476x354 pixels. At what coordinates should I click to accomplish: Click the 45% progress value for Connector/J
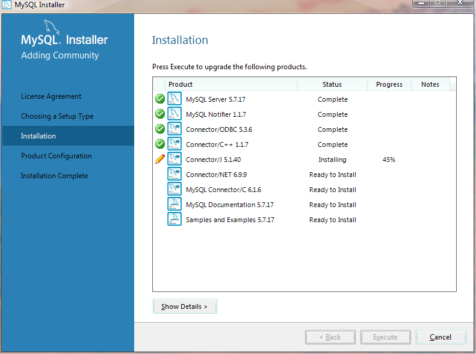point(389,160)
